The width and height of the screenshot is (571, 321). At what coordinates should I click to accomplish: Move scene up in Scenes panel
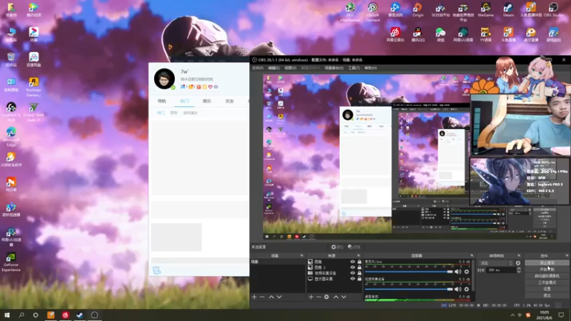tap(271, 297)
